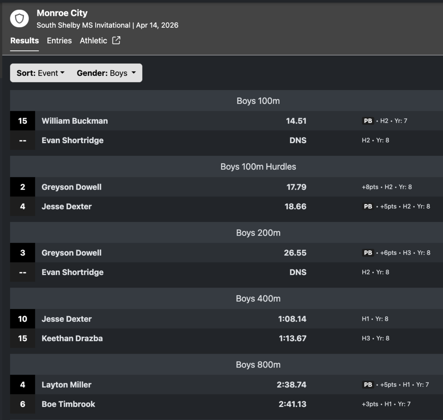Open William Buckman's athlete profile
This screenshot has width=443, height=420.
click(x=75, y=121)
